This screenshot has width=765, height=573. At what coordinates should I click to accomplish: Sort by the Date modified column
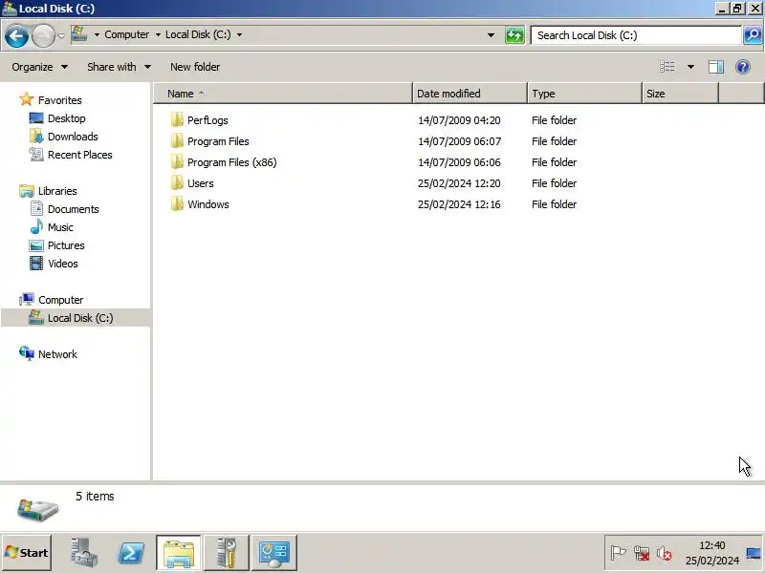coord(470,94)
